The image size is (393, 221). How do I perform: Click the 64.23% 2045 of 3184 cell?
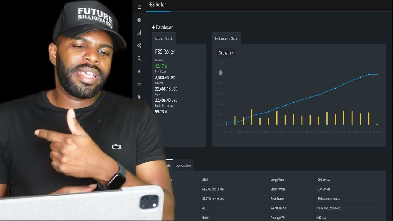[213, 189]
